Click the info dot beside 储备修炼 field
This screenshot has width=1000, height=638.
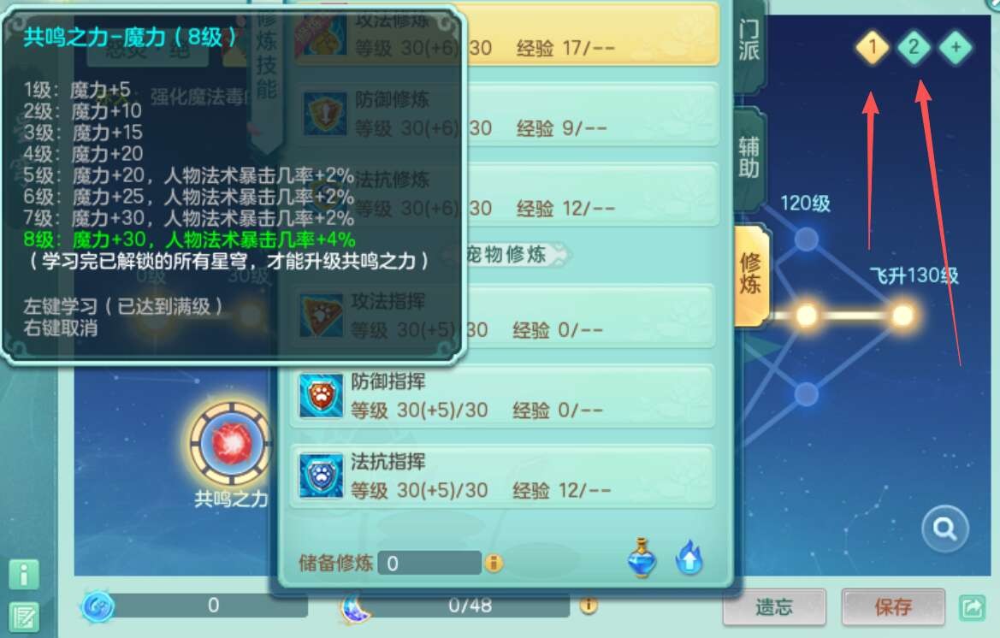point(494,563)
